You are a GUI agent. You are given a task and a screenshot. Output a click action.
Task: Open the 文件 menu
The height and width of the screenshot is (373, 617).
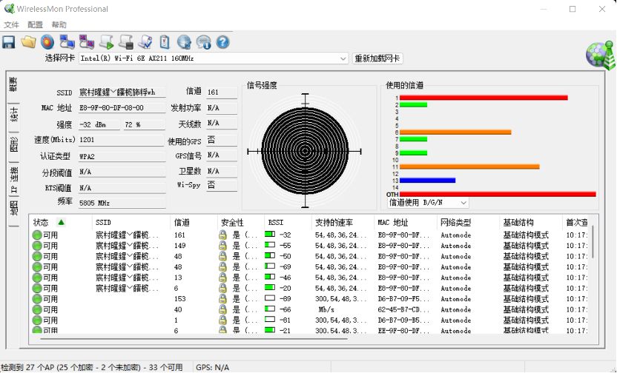(11, 24)
